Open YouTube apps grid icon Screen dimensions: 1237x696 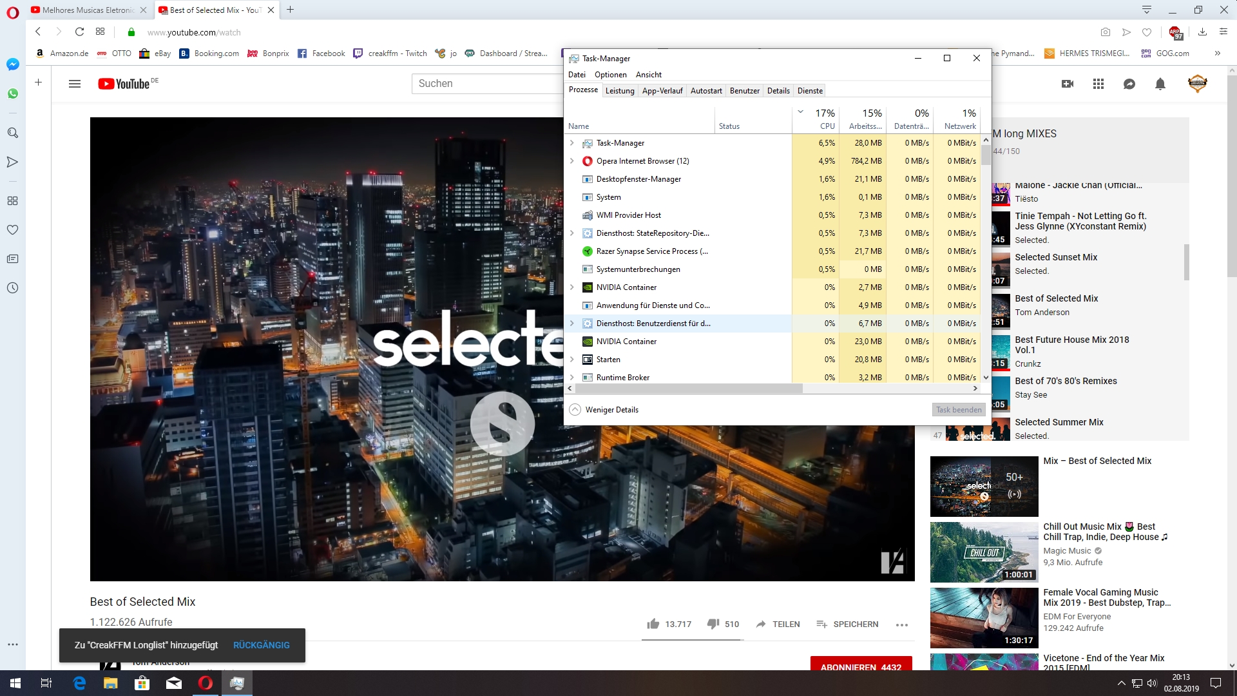click(1098, 84)
